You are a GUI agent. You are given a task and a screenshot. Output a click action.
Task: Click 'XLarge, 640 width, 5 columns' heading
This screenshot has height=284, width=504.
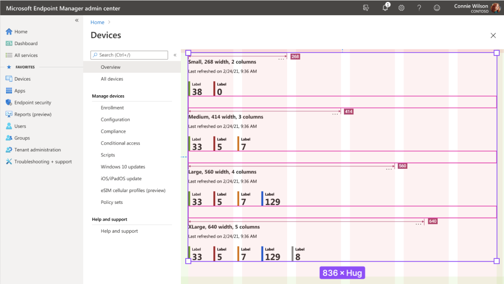tap(224, 227)
